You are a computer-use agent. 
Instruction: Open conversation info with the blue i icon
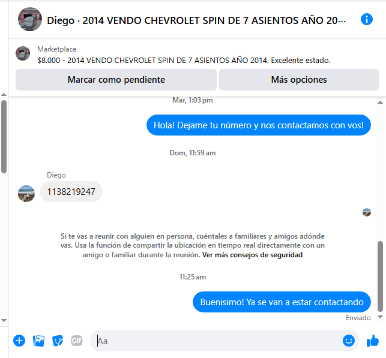(x=367, y=19)
